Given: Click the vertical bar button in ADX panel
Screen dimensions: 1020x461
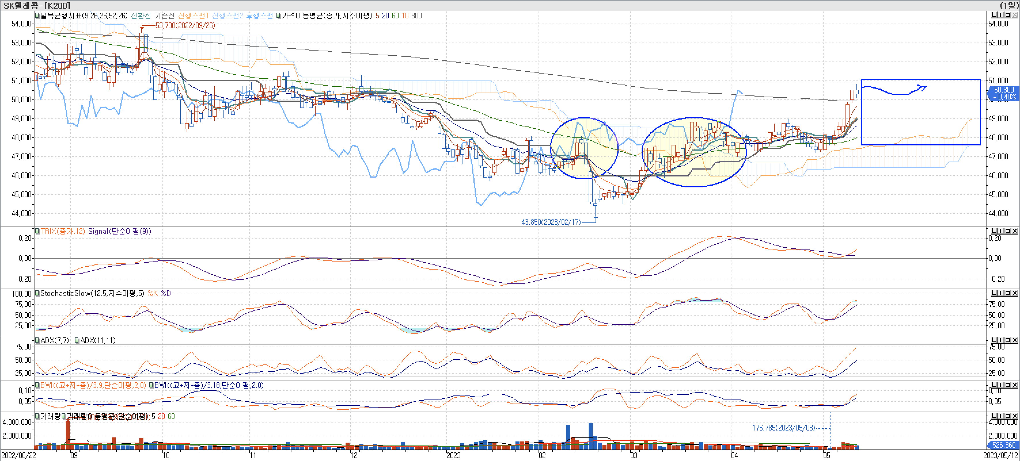Looking at the screenshot, I should tap(1001, 340).
